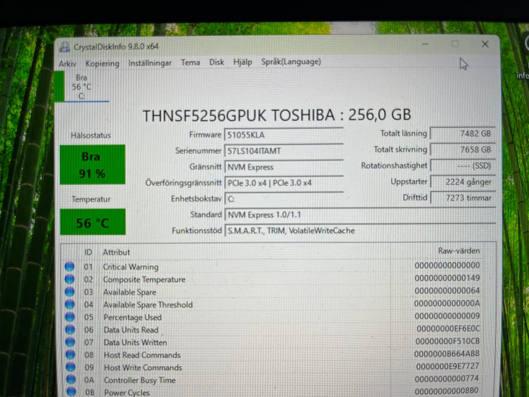The height and width of the screenshot is (397, 529).
Task: Click the blue status icon for Percentage Used
Action: 70,317
